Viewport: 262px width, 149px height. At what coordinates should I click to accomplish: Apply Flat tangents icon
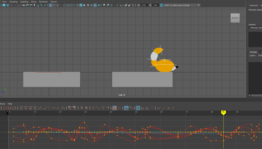tap(54, 108)
